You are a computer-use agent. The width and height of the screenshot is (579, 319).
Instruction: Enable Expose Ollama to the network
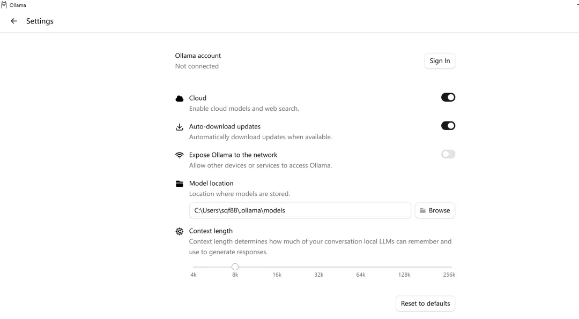click(x=448, y=154)
